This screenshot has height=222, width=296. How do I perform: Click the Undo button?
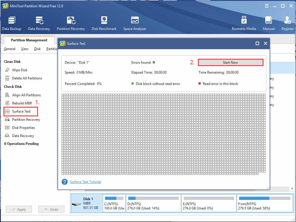coord(51,209)
